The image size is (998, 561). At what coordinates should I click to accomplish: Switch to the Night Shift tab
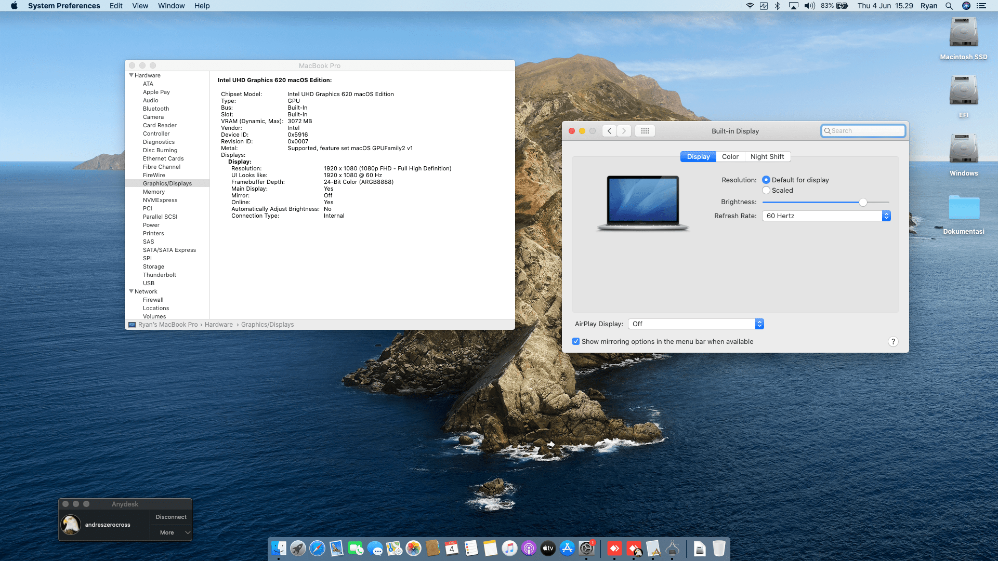point(767,157)
